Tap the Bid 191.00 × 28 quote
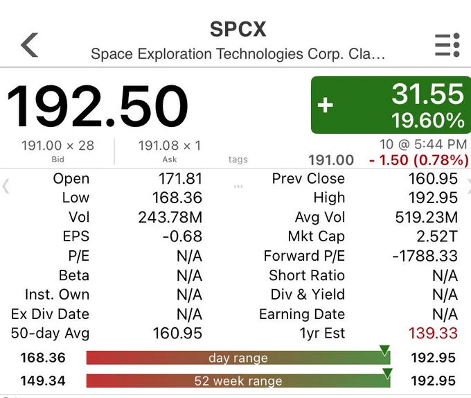The height and width of the screenshot is (398, 471). 57,151
